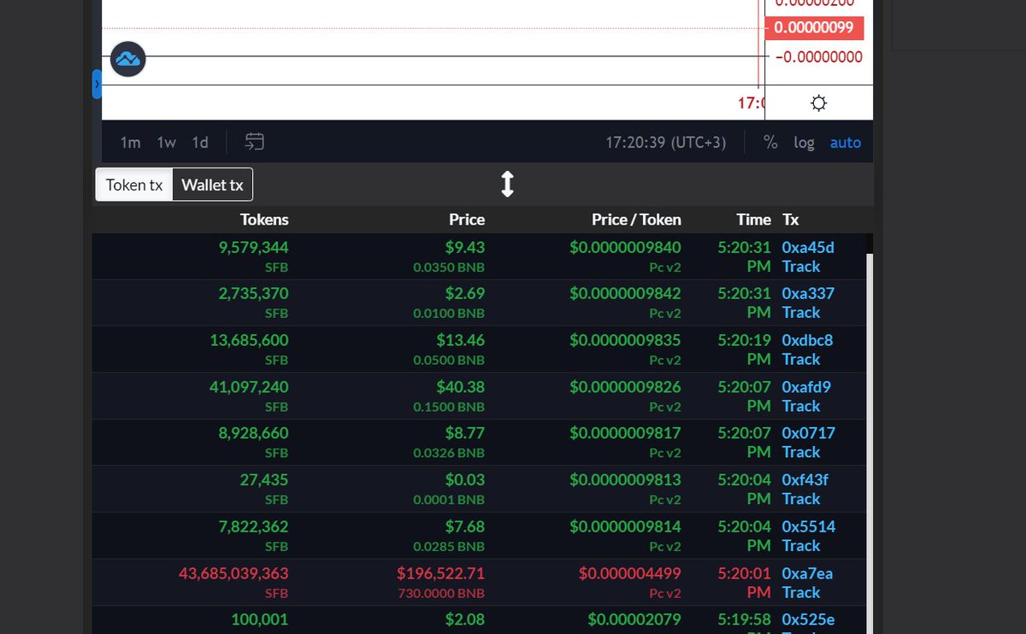This screenshot has height=634, width=1026.
Task: Select the 1d time range
Action: point(200,143)
